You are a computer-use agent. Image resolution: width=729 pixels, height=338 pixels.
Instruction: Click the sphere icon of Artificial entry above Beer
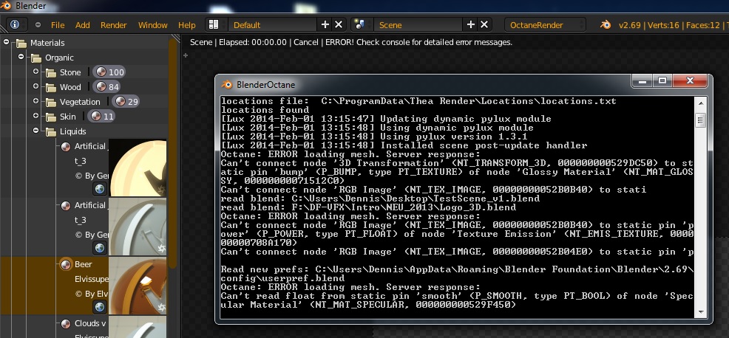point(66,206)
